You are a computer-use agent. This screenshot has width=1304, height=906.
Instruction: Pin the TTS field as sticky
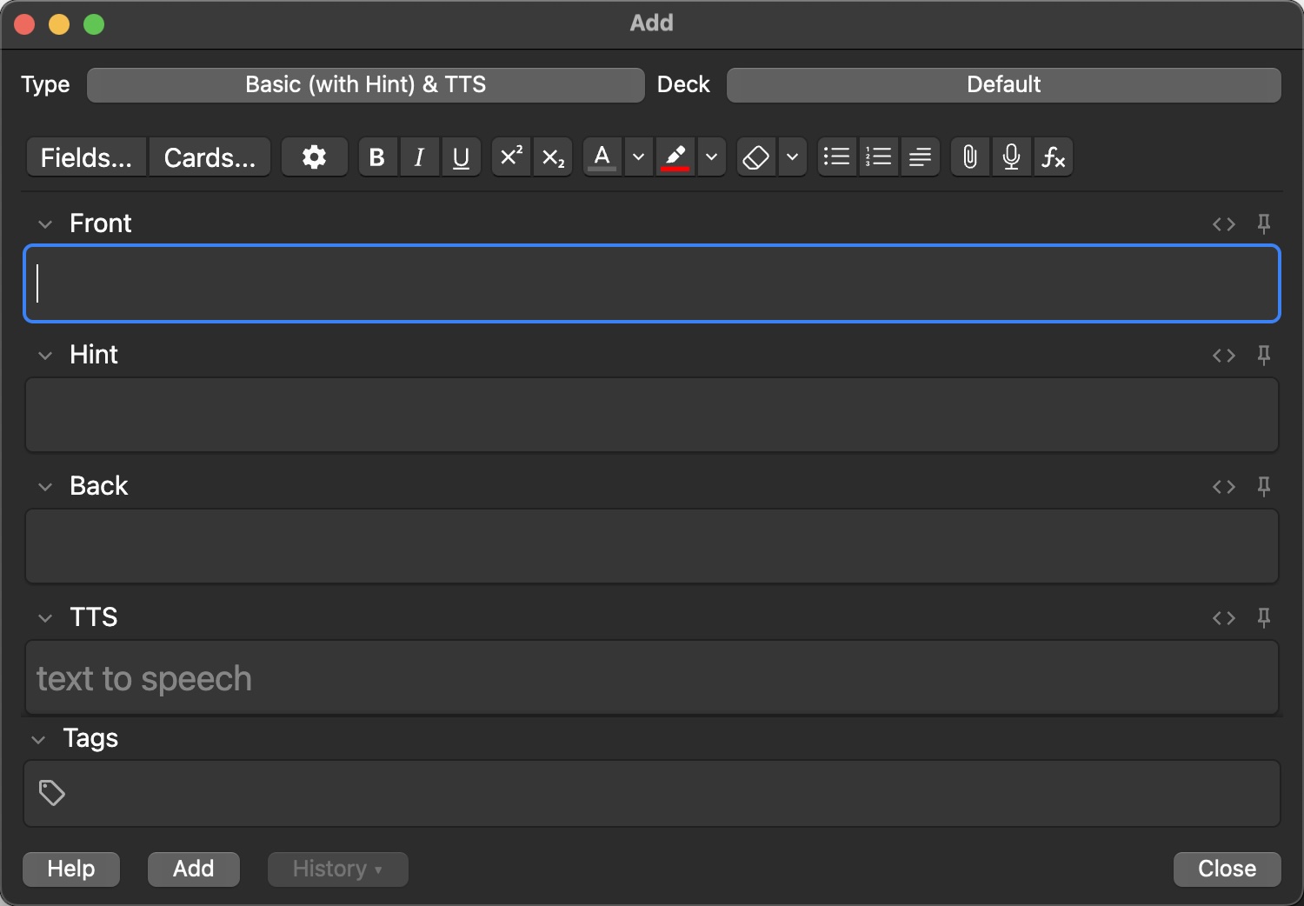coord(1264,617)
